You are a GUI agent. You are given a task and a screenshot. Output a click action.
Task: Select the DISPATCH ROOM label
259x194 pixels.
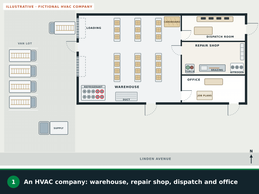click(x=220, y=37)
